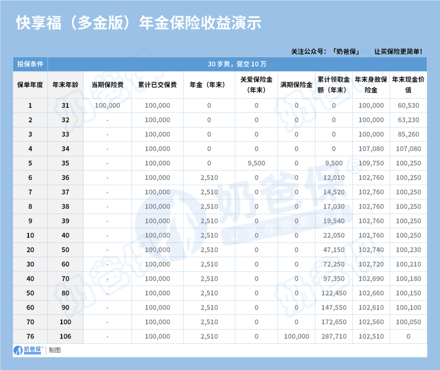Click the 累计已交保费 column header
The image size is (440, 370).
157,84
